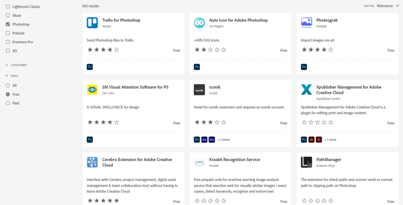Click the Krasbit cloud logo icon
Screen dimensions: 403x205
click(200, 162)
